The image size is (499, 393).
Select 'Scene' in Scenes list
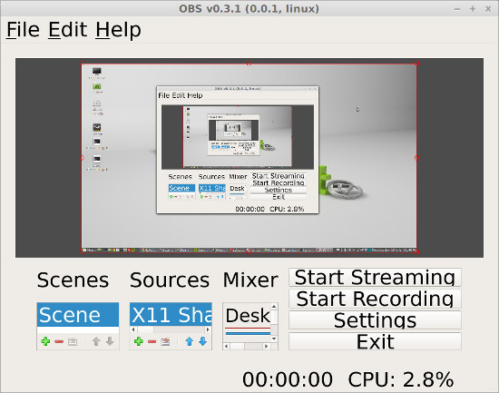[78, 315]
